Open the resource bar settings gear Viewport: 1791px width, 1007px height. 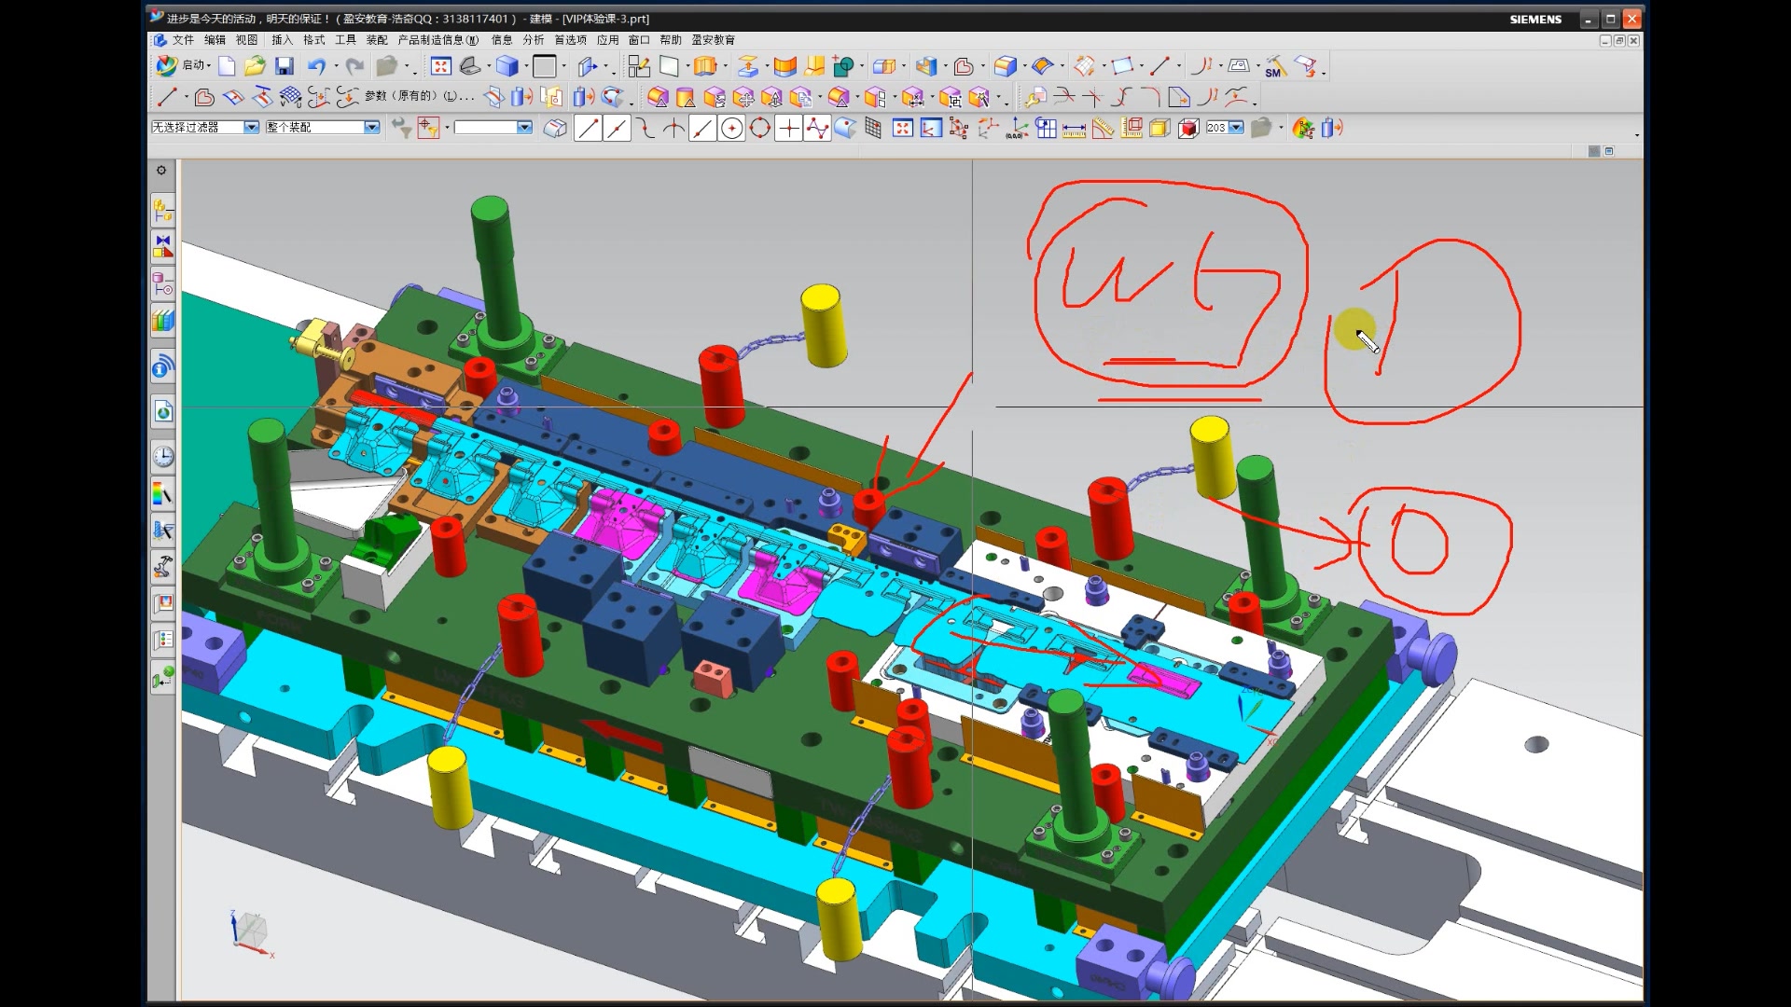click(161, 171)
